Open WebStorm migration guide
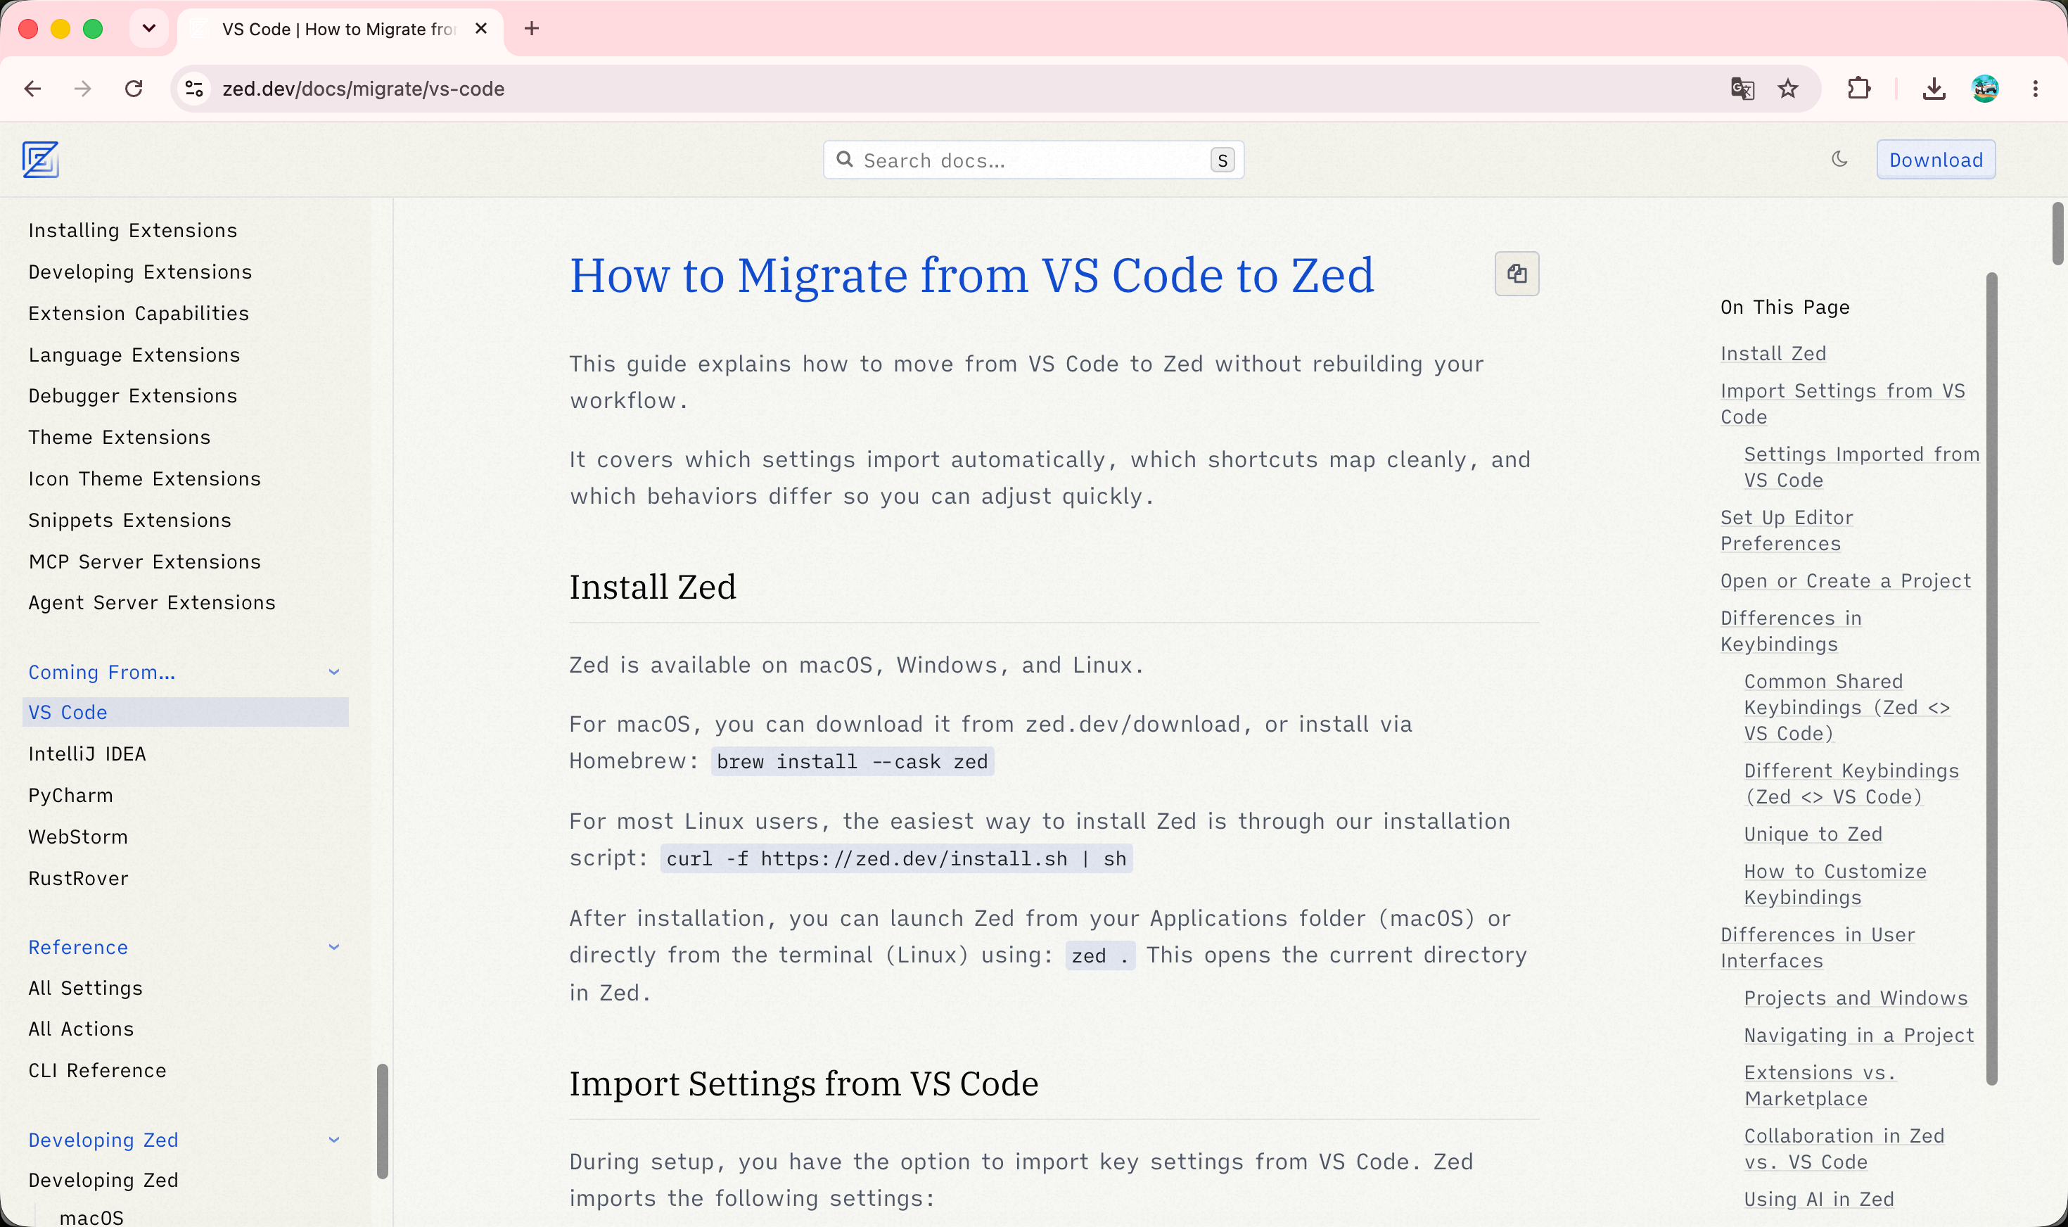 [x=77, y=836]
